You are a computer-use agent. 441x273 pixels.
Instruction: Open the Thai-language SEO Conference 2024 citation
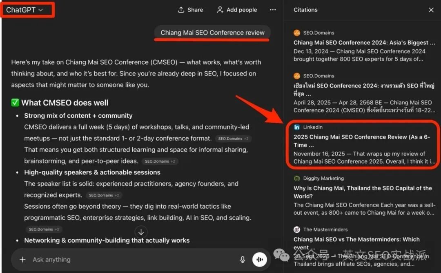[364, 90]
